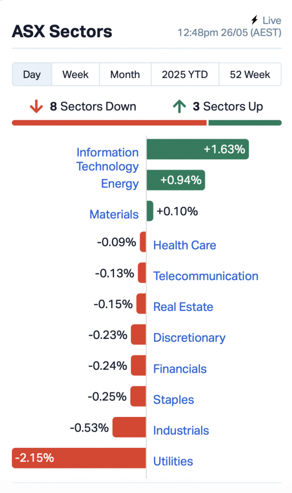
Task: Click the Financials sector link
Action: point(180,369)
